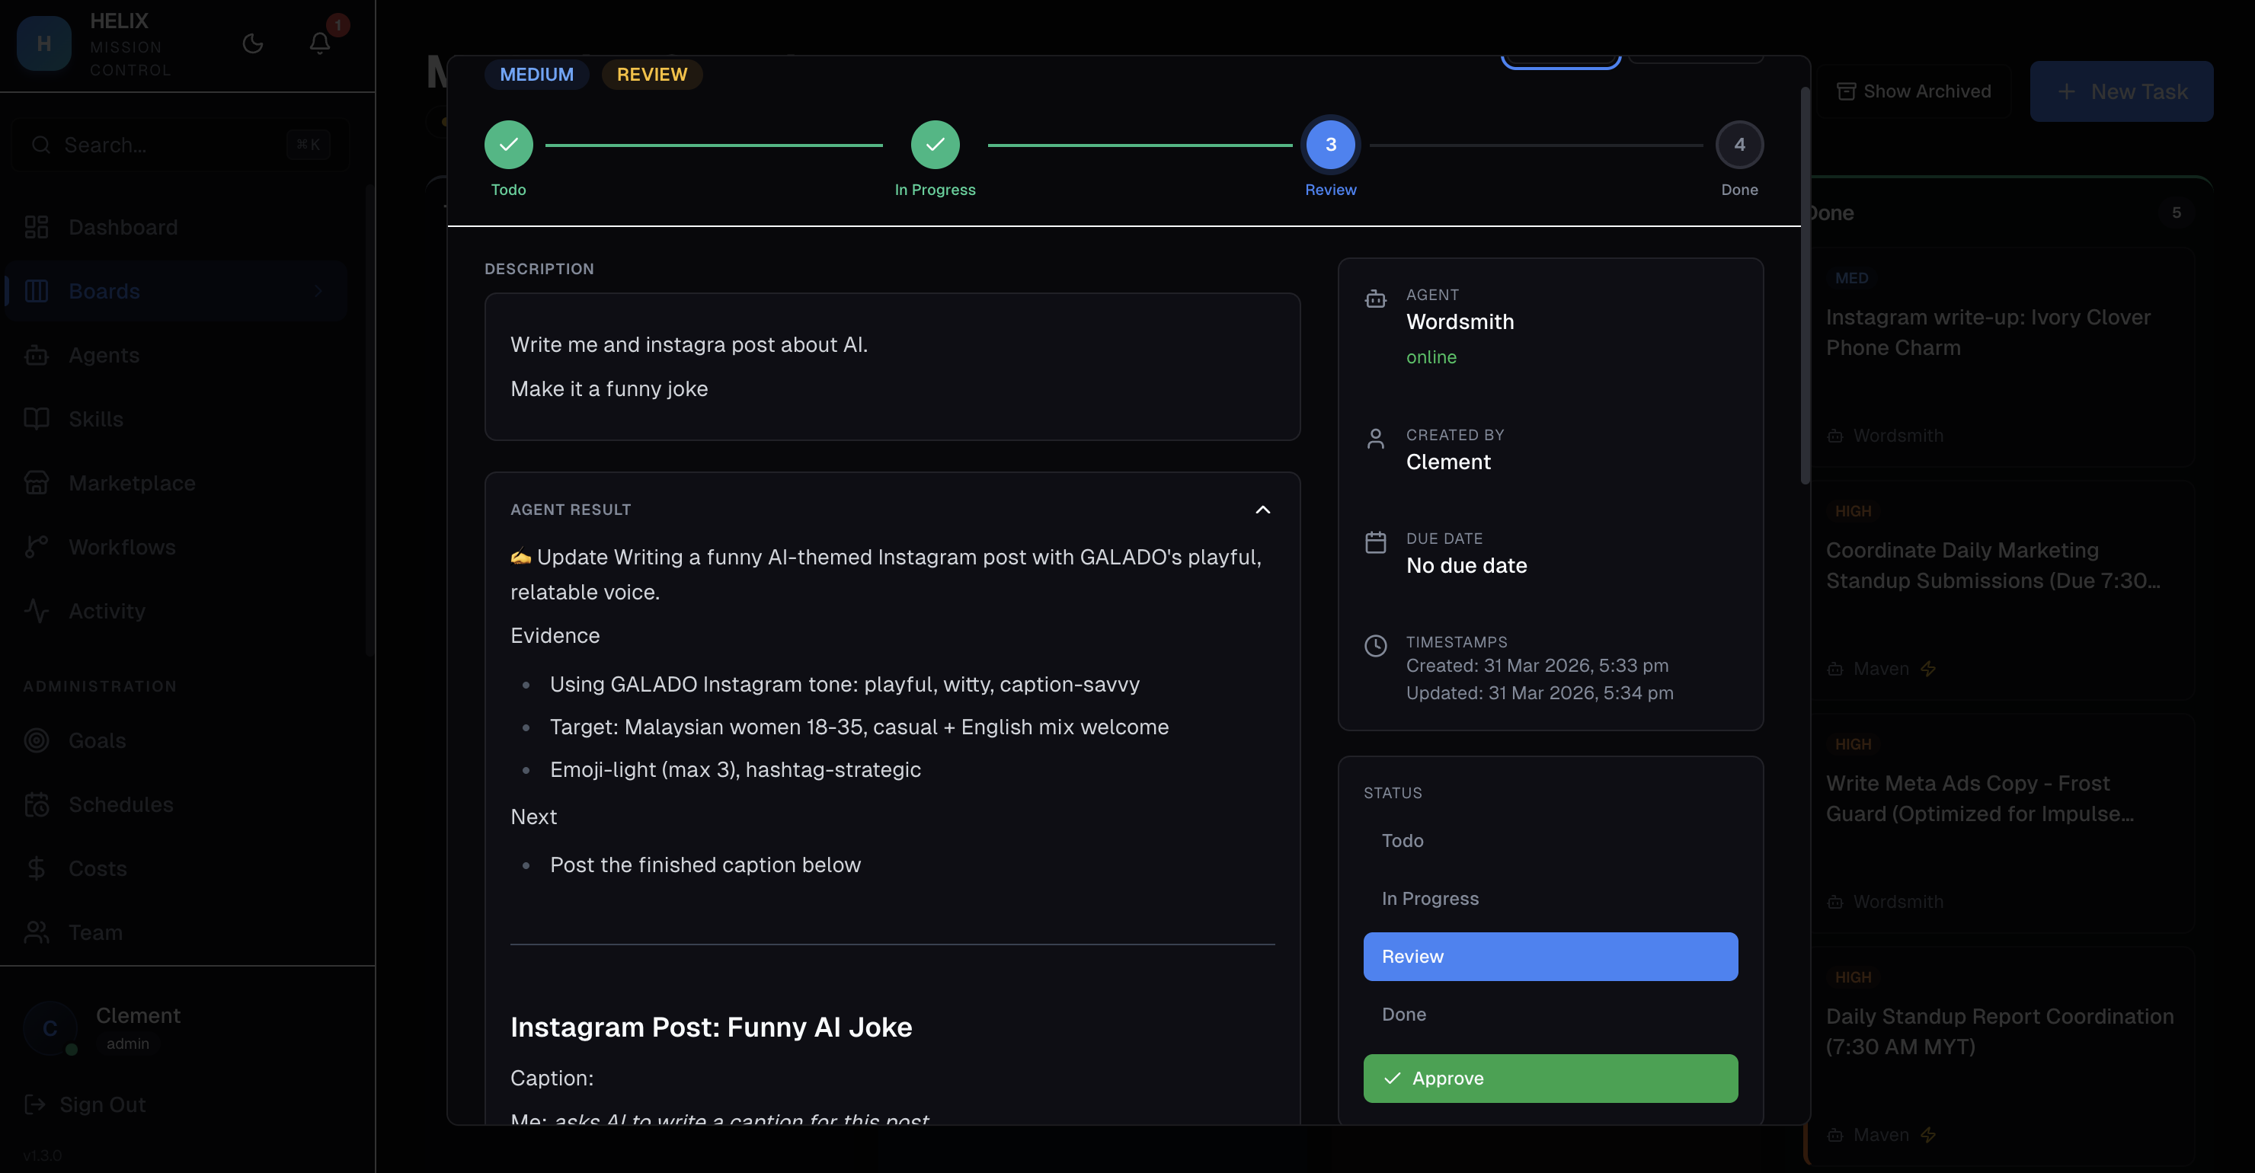The height and width of the screenshot is (1173, 2255).
Task: Collapse the Agent Result section
Action: point(1262,510)
